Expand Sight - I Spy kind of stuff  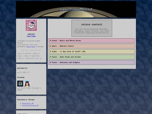(x=92, y=52)
